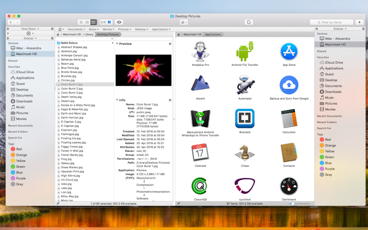Select the Contacts application icon
368x230 pixels.
coord(289,152)
